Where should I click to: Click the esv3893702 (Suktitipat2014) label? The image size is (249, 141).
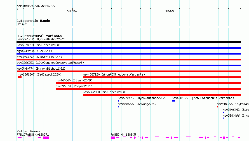[x=39, y=57]
